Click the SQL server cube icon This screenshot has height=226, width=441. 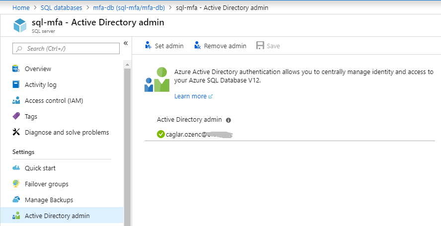(x=20, y=25)
